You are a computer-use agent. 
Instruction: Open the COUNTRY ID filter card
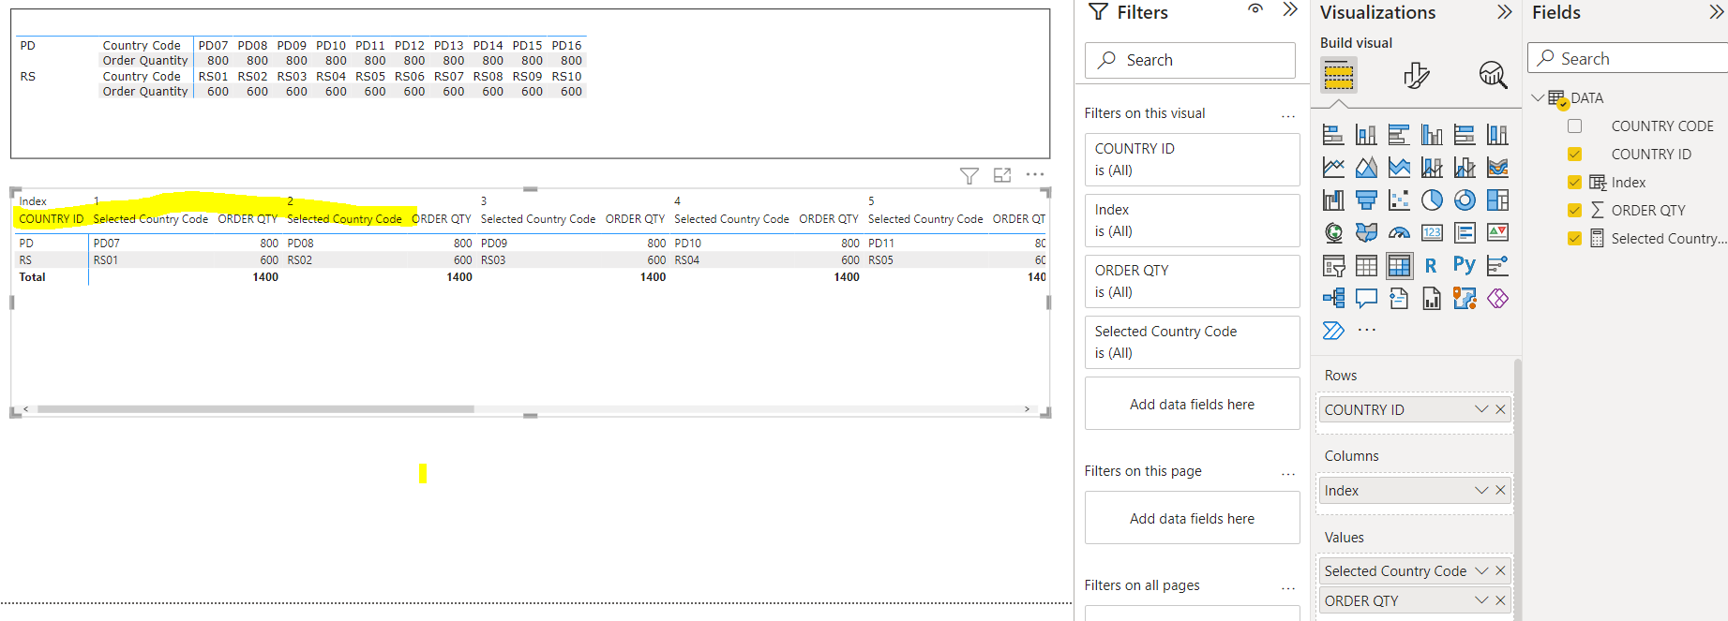pos(1192,159)
